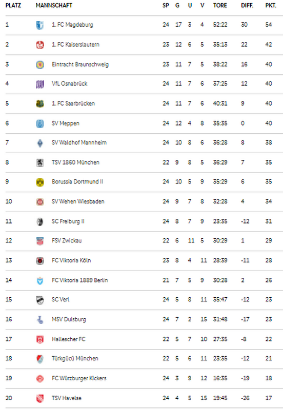Image resolution: width=283 pixels, height=410 pixels.
Task: Click the VfL Osnabrück purple crest
Action: [x=40, y=84]
